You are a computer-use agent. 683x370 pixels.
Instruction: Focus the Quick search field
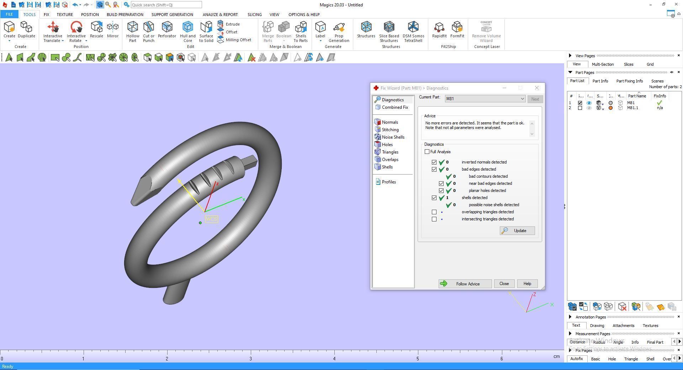(166, 5)
